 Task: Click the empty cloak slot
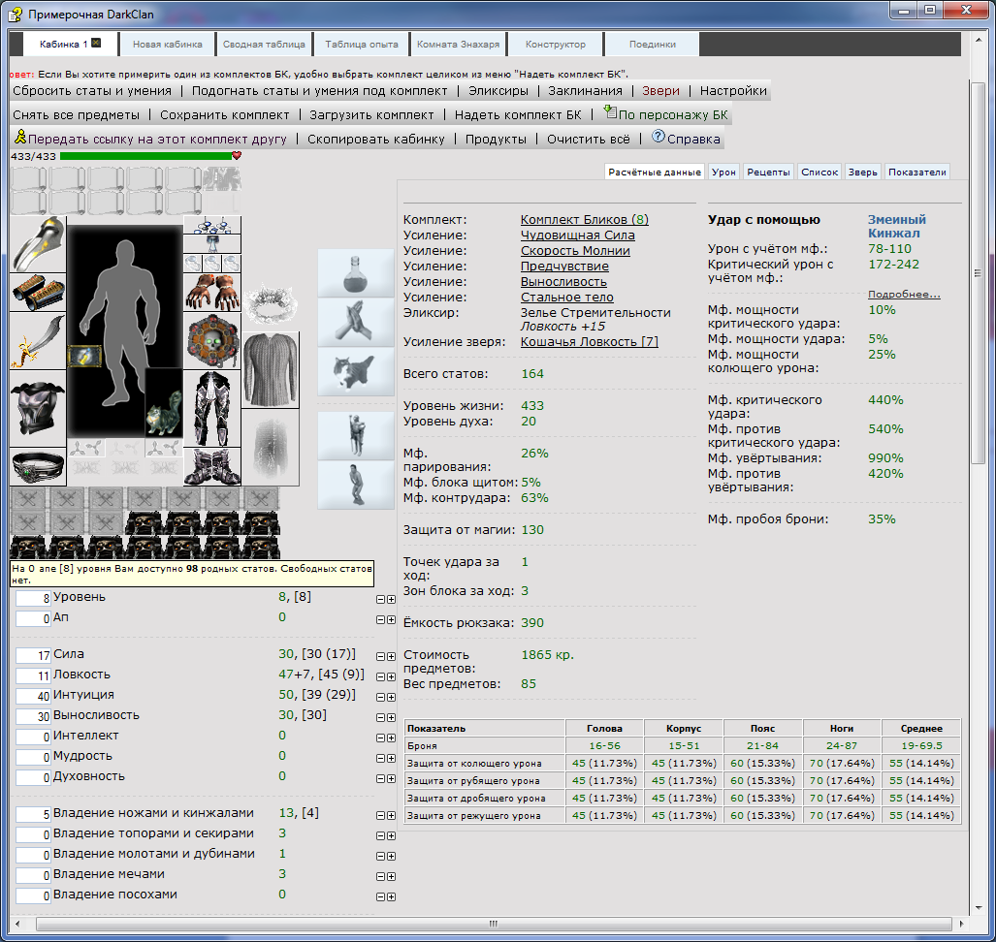click(x=270, y=448)
